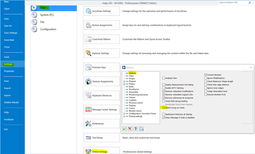Open Customize Ribbon settings

[102, 39]
